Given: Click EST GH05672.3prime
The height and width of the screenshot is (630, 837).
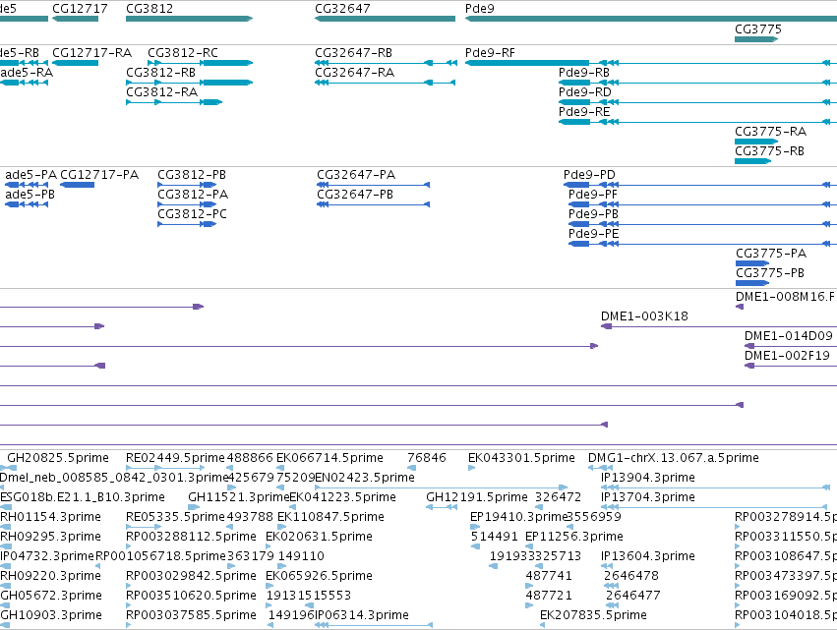Looking at the screenshot, I should (x=51, y=596).
